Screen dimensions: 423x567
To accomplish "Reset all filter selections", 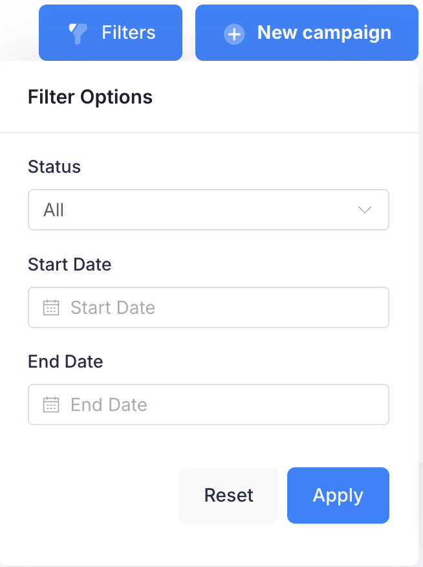I will [228, 495].
